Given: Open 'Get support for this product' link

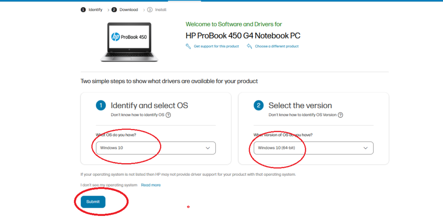Looking at the screenshot, I should tap(216, 46).
